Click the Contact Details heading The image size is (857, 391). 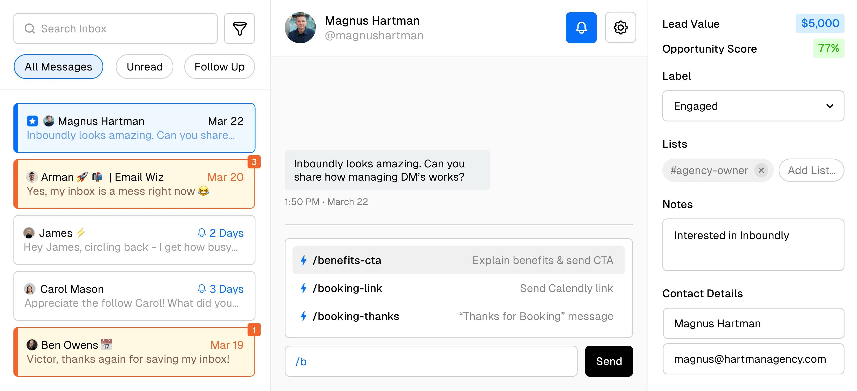(x=702, y=293)
